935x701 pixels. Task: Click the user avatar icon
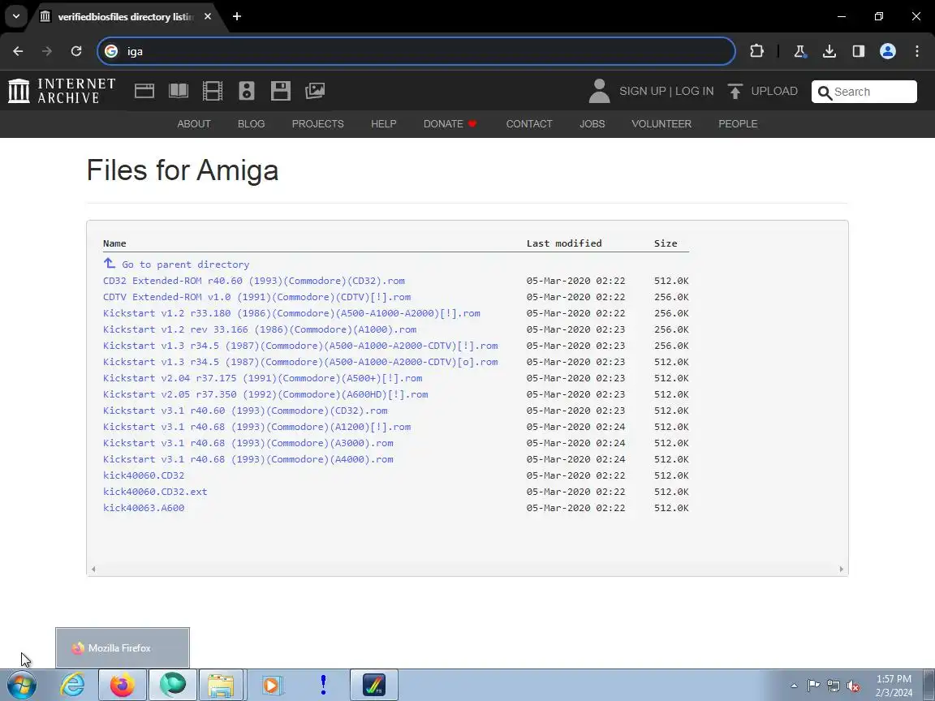click(x=599, y=91)
